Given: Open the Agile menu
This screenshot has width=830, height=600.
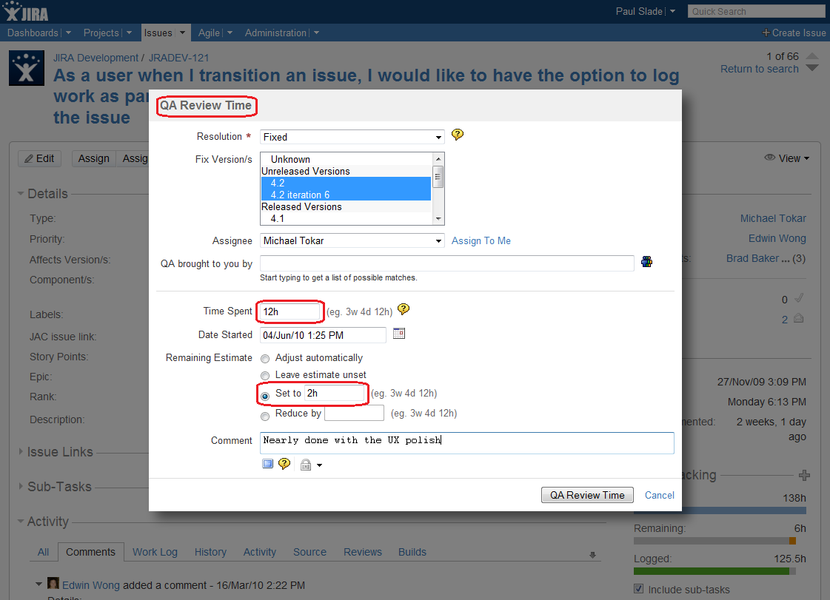Looking at the screenshot, I should coord(215,33).
